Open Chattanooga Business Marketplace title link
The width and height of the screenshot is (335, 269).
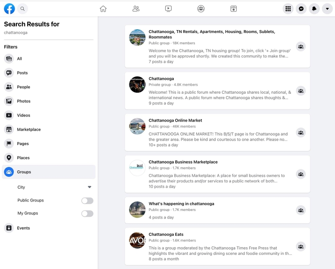pos(183,162)
